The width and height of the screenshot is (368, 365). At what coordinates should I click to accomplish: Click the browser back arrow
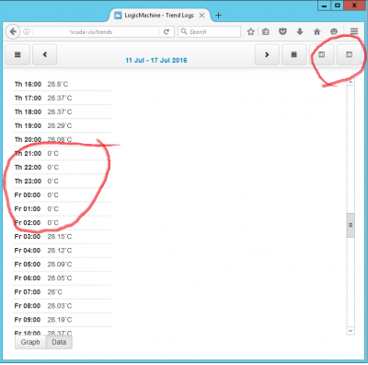(x=13, y=31)
